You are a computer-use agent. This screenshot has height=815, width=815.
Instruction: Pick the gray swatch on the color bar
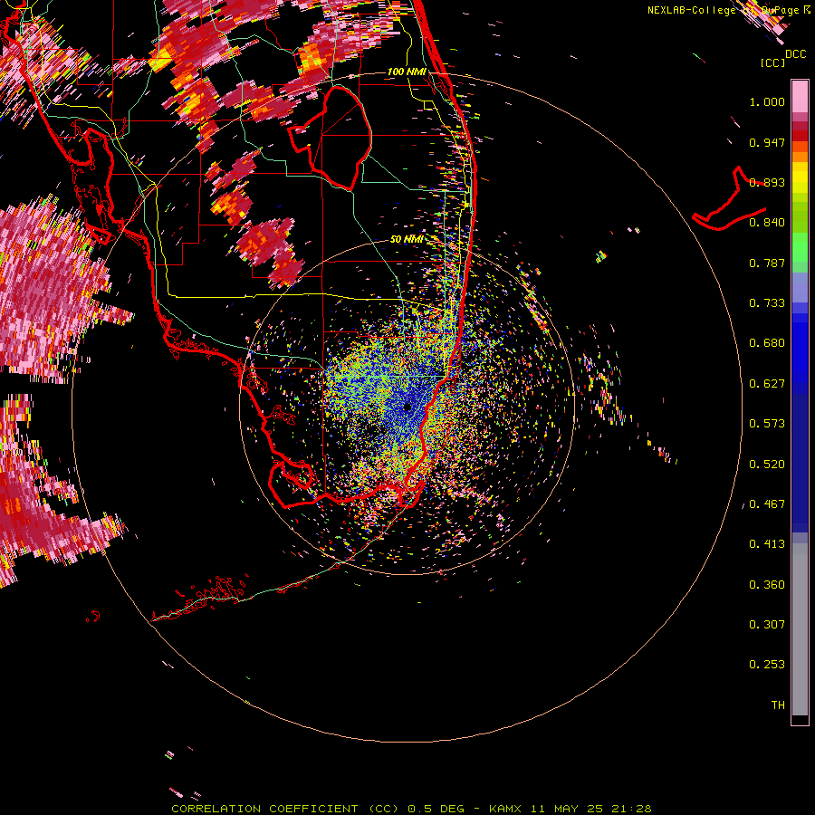[x=800, y=629]
